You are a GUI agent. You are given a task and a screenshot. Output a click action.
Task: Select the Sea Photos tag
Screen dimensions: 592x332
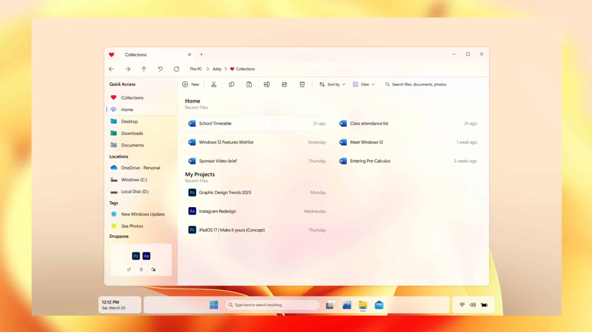point(132,226)
